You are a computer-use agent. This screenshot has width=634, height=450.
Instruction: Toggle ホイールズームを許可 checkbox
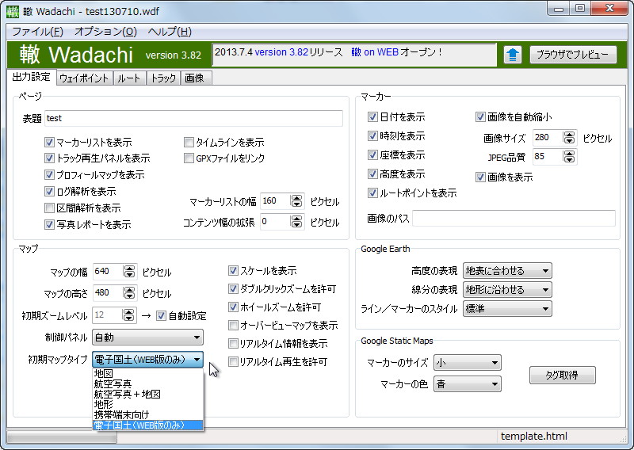click(233, 307)
